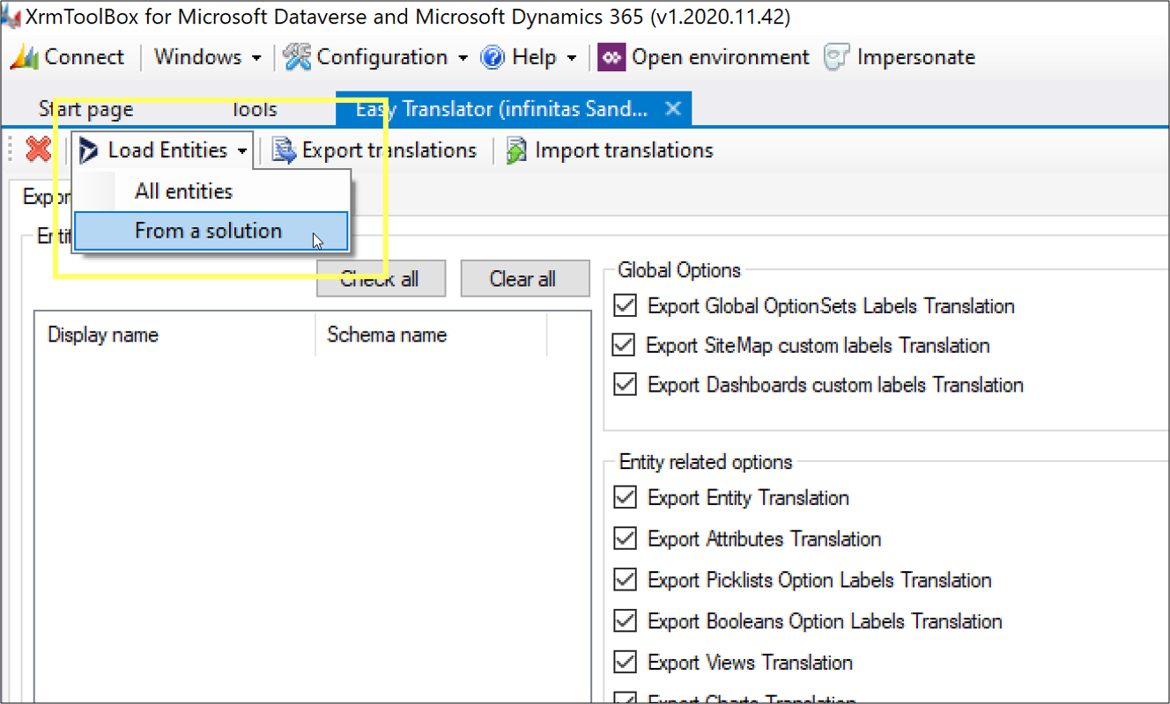
Task: Click the Export translations label
Action: tap(389, 150)
